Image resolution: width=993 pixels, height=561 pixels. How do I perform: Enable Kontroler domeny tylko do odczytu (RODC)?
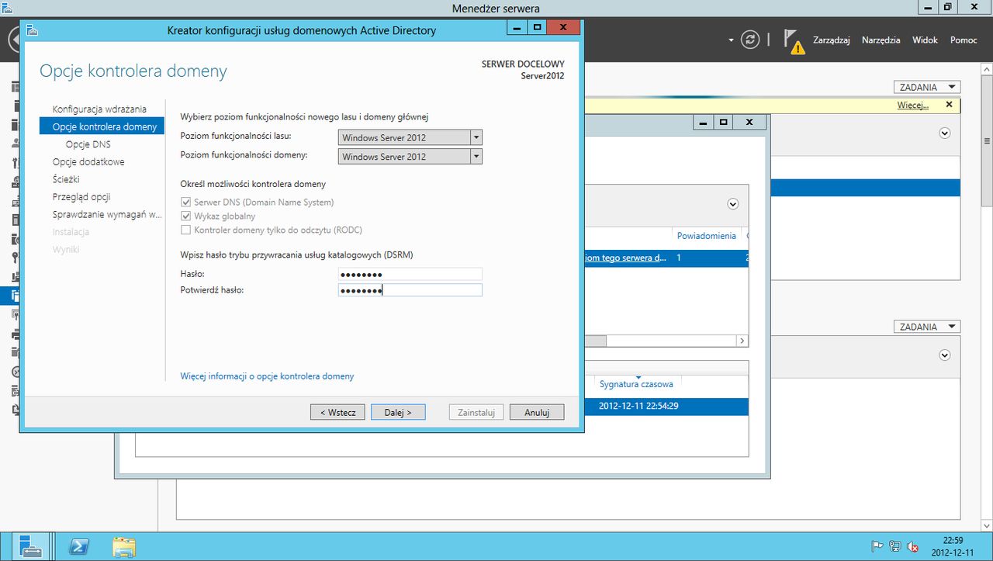(x=185, y=230)
